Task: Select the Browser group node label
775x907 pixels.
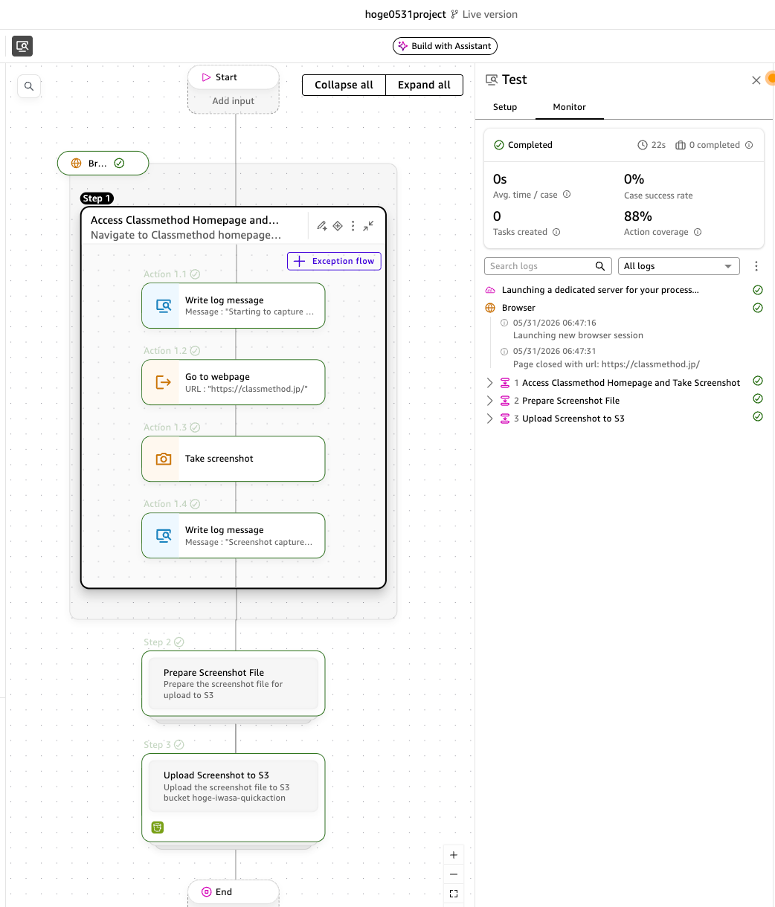Action: [103, 164]
